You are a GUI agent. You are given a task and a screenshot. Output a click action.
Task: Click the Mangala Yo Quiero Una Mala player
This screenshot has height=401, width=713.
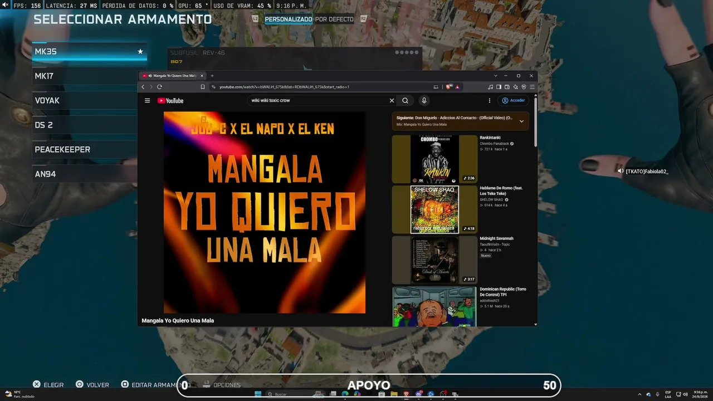(x=265, y=212)
